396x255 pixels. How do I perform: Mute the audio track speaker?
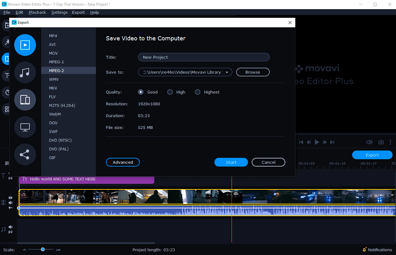[10, 227]
